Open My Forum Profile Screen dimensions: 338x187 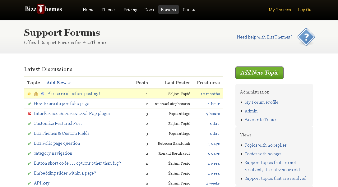pos(261,102)
